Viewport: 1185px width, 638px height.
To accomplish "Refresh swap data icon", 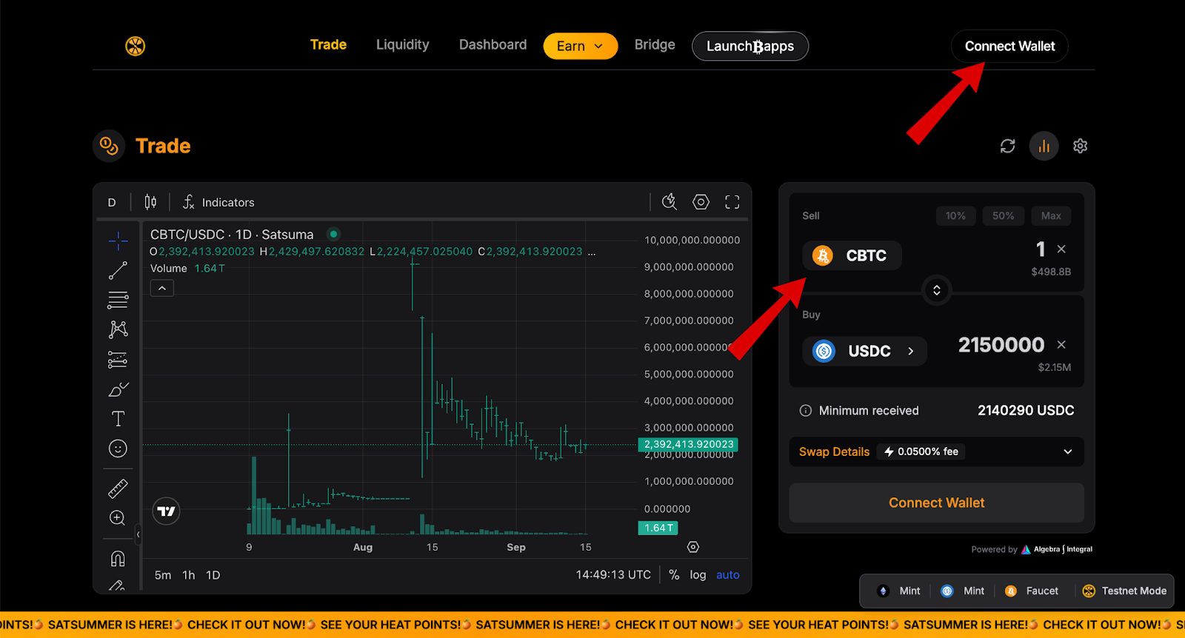I will [1007, 146].
